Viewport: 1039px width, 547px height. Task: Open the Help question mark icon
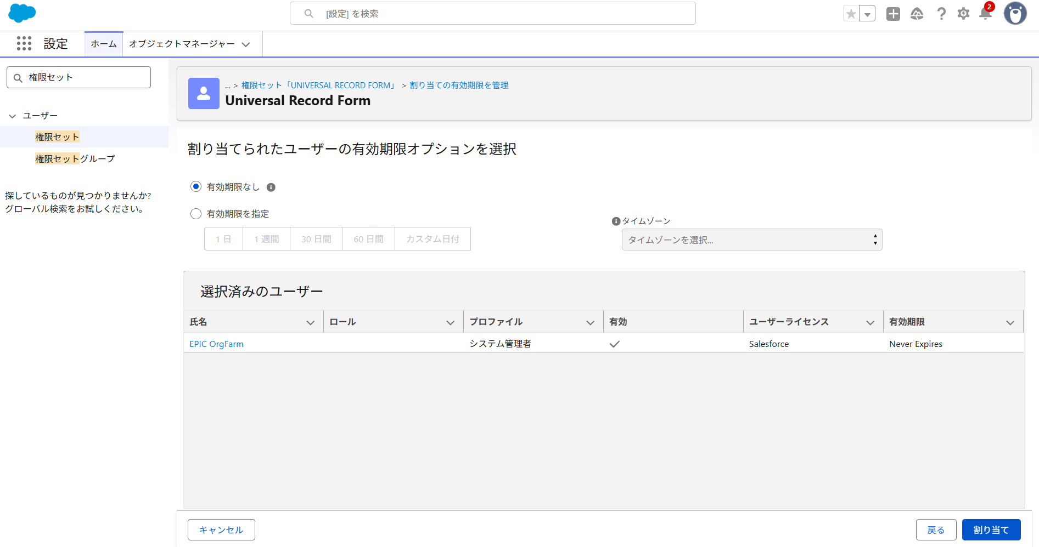(941, 14)
